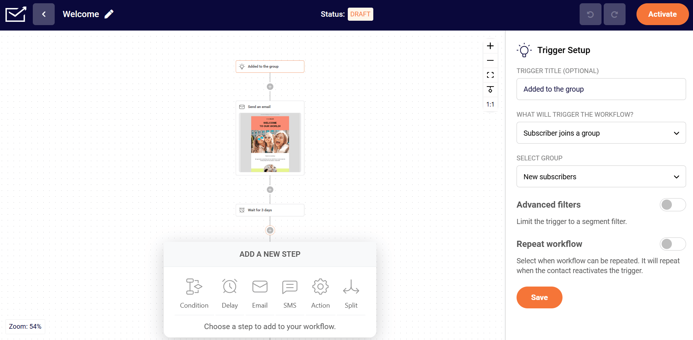Add step after Send an email
Viewport: 693px width, 340px height.
pyautogui.click(x=270, y=189)
